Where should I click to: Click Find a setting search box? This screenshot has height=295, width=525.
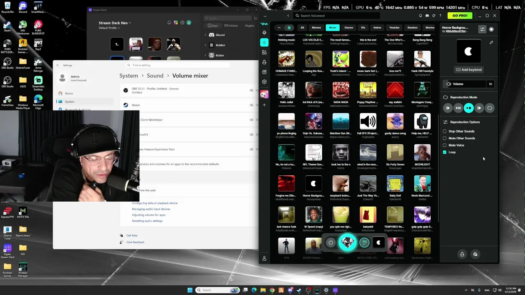pyautogui.click(x=178, y=65)
